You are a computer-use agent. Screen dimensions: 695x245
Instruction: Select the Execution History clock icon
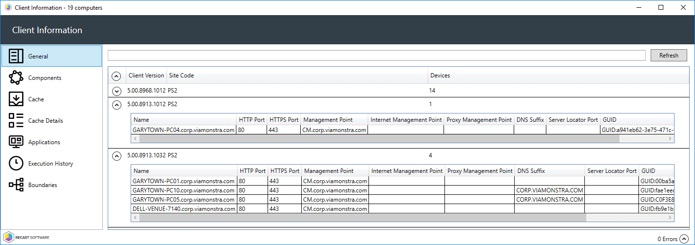click(16, 163)
